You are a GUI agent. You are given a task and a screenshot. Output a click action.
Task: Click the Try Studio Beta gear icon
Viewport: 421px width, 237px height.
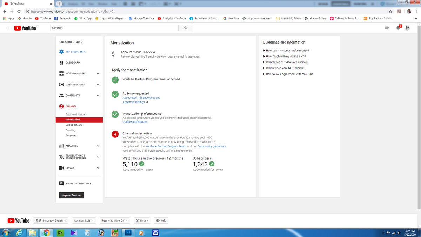coord(61,52)
